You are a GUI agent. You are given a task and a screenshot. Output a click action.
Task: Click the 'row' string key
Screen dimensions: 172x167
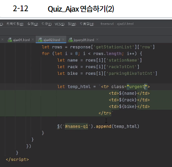click(x=146, y=47)
